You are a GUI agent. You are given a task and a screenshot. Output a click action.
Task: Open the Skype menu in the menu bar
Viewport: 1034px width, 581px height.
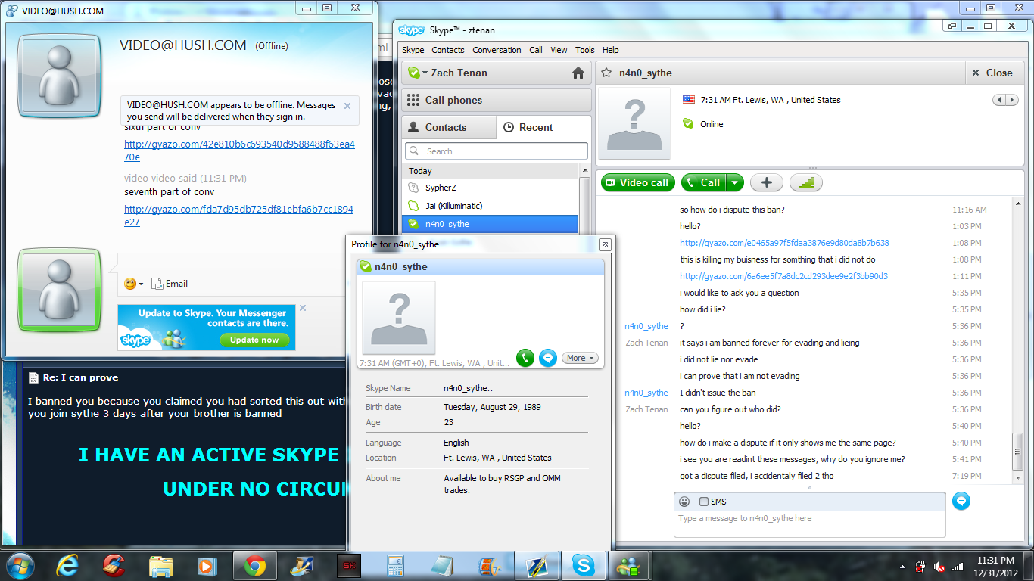[x=413, y=50]
